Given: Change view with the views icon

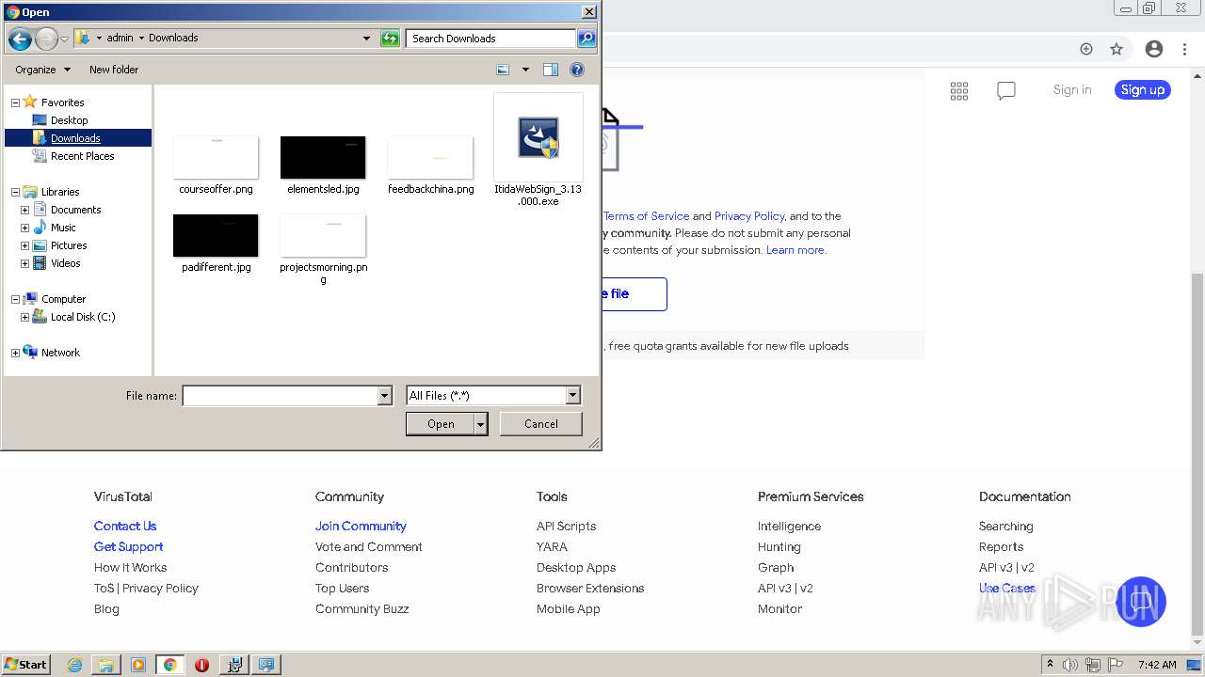Looking at the screenshot, I should coord(503,70).
